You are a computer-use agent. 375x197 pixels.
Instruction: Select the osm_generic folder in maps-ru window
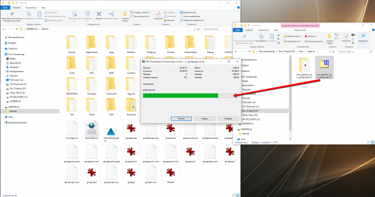304,67
